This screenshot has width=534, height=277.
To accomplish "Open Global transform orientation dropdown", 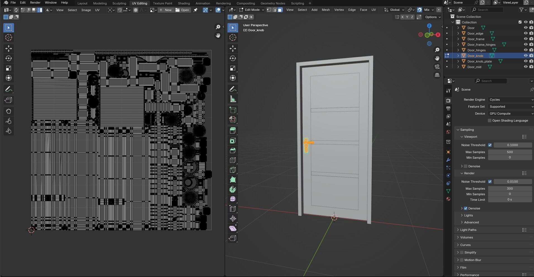I will (x=394, y=10).
